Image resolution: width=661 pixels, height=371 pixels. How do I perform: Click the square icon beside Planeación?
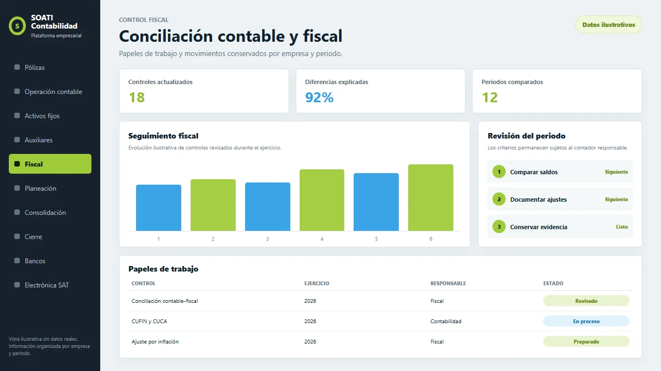(17, 188)
